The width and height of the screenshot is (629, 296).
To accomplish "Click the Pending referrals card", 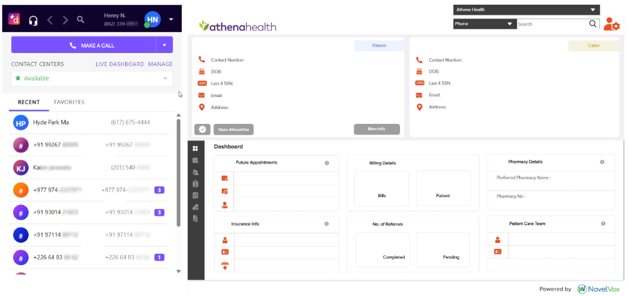I will coord(443,250).
